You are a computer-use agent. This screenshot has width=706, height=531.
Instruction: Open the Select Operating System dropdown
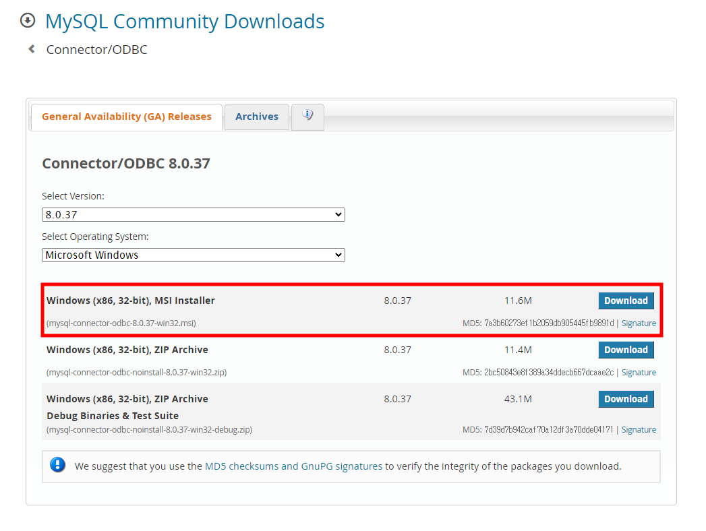coord(193,255)
